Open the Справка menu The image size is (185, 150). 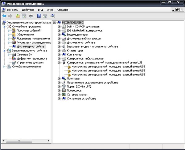(63, 10)
